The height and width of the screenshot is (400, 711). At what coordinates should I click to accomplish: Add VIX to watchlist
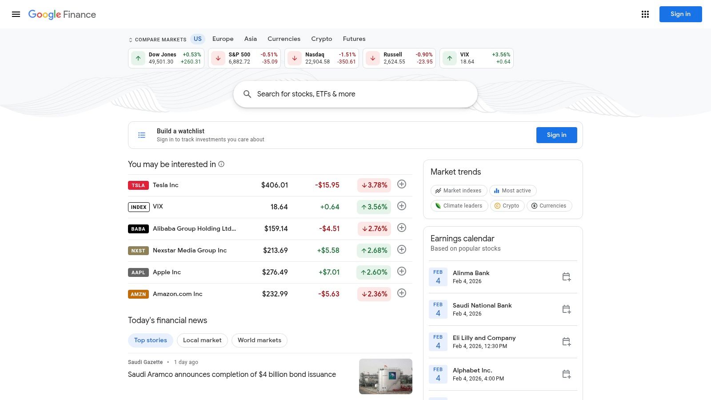[402, 206]
